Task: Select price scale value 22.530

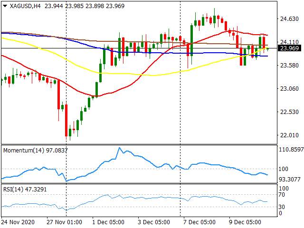Action: [289, 112]
